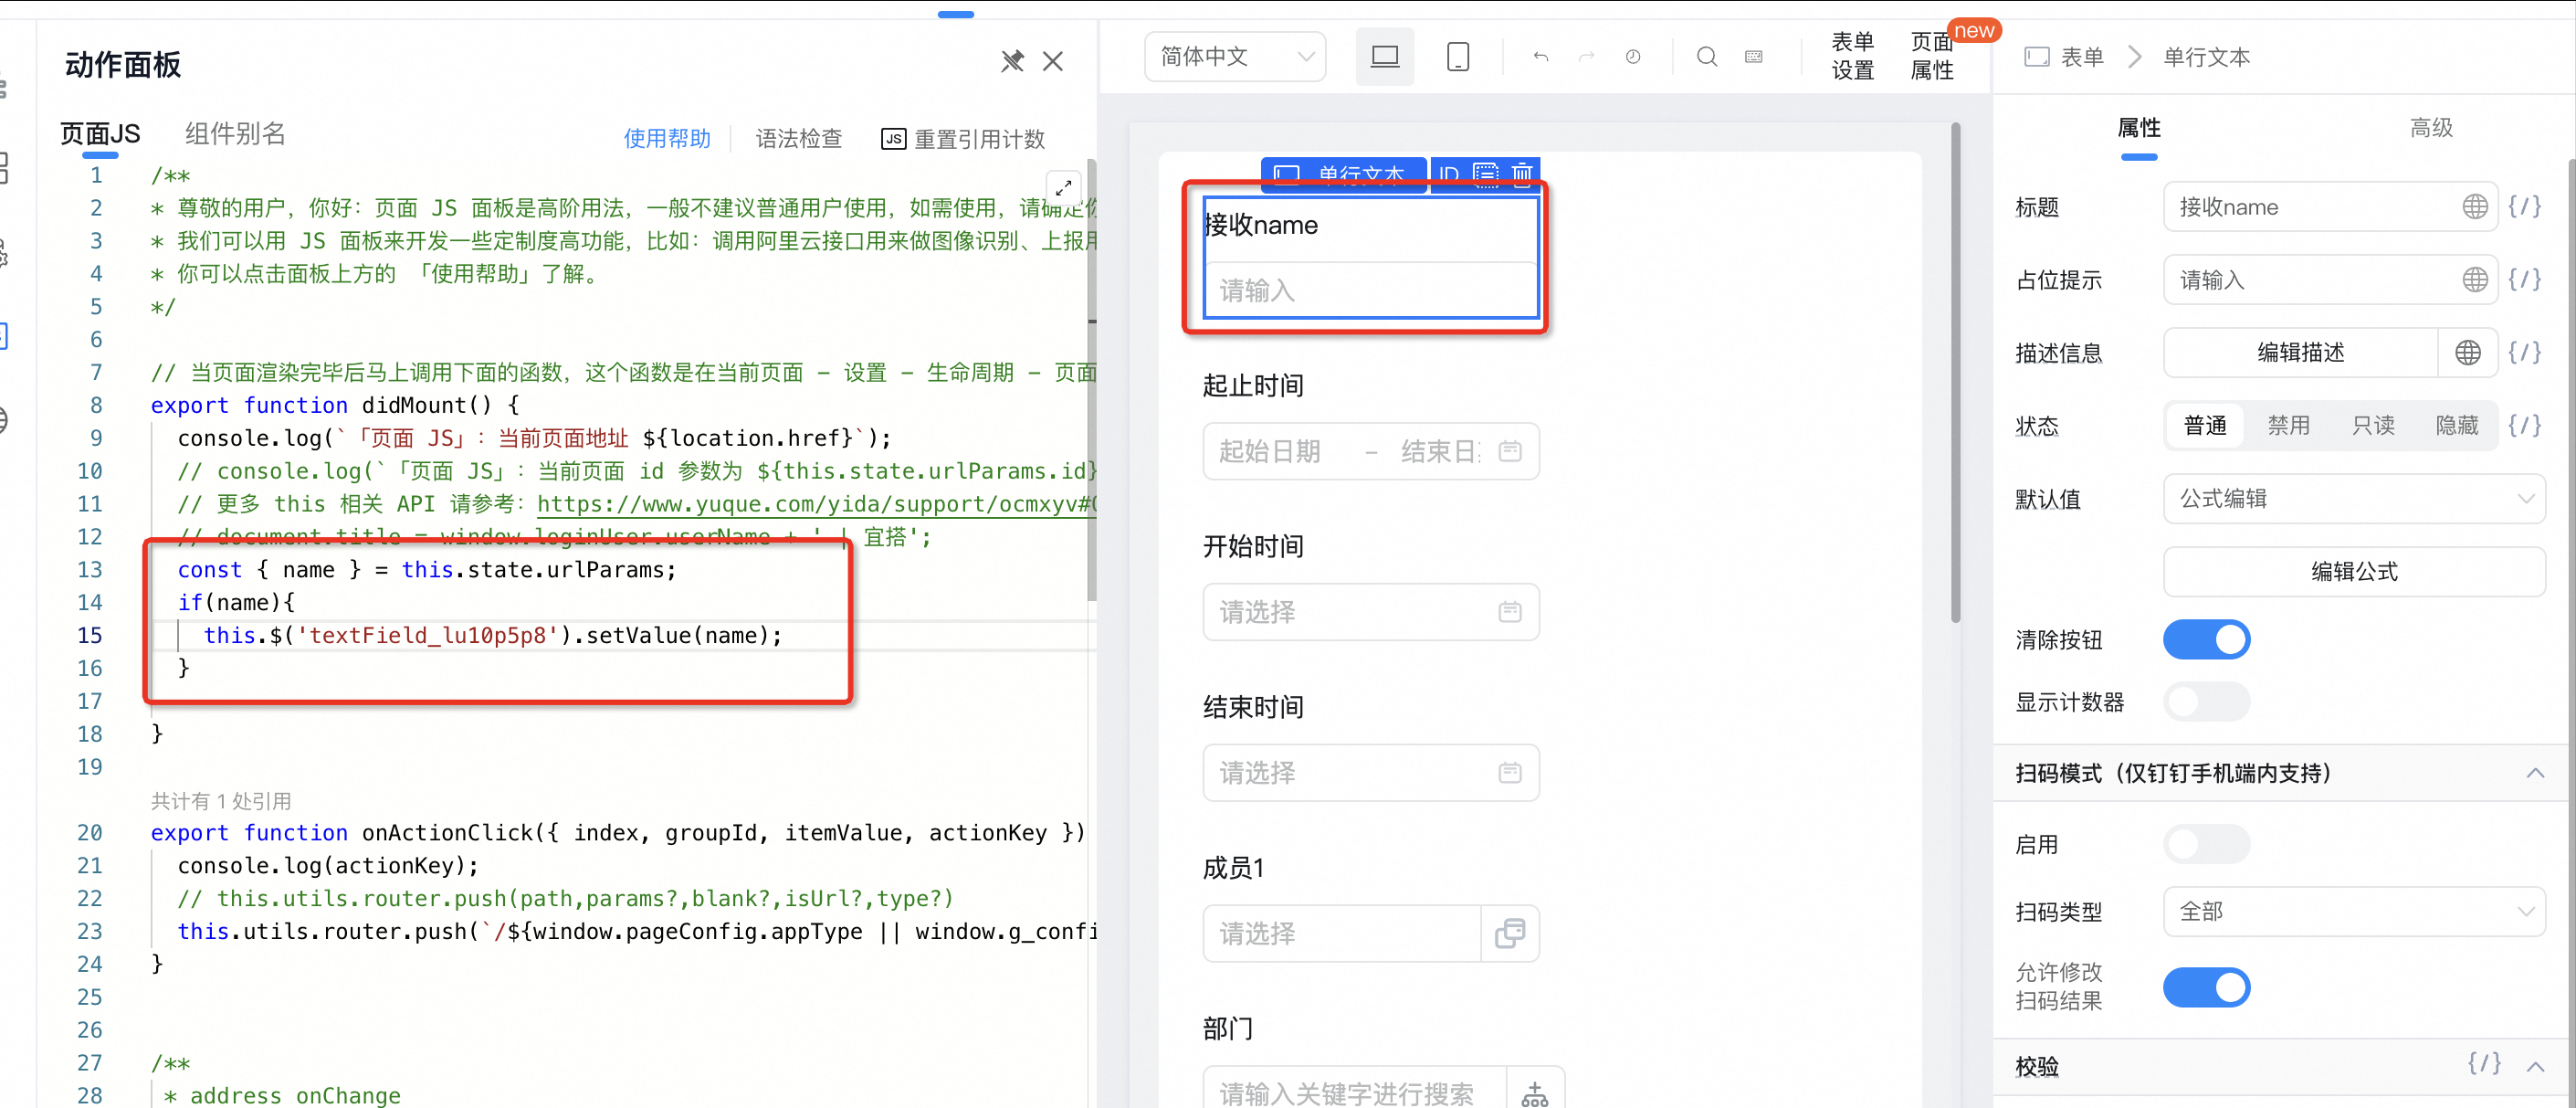Open 表单设置 menu
Viewport: 2576px width, 1108px height.
1852,56
